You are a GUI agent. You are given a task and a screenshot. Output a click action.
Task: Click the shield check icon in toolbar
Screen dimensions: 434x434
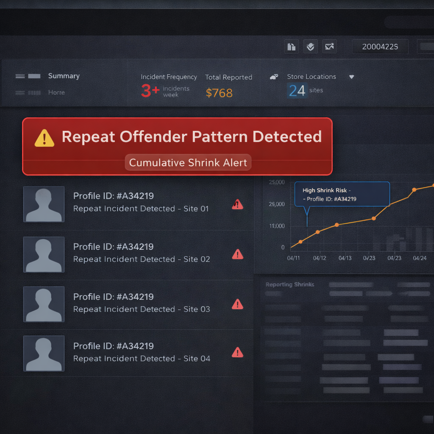tap(310, 47)
